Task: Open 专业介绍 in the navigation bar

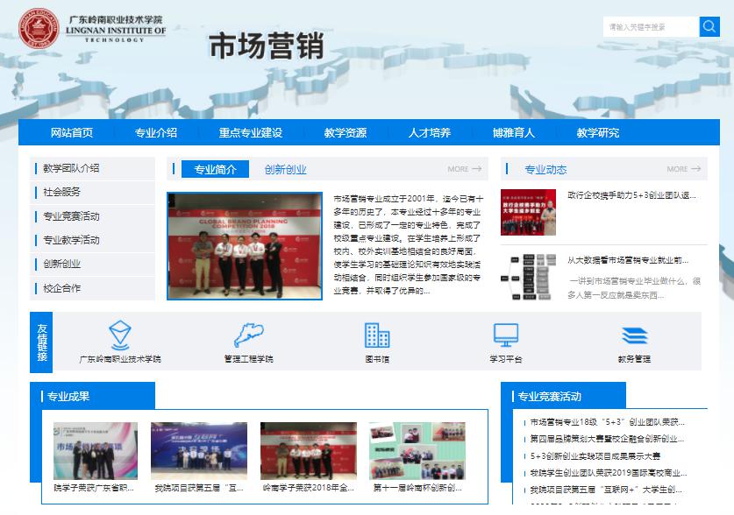Action: pyautogui.click(x=156, y=133)
